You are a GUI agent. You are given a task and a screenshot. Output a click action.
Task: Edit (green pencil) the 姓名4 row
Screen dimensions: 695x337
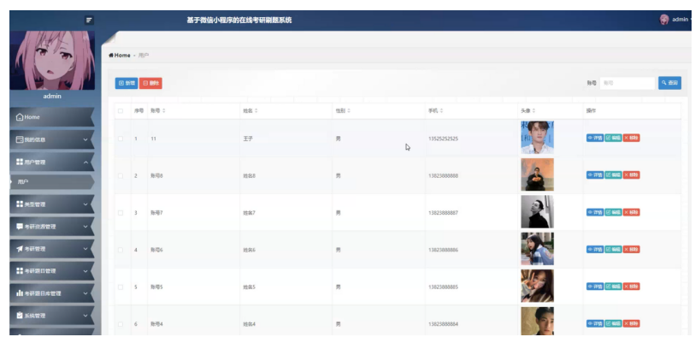tap(614, 323)
